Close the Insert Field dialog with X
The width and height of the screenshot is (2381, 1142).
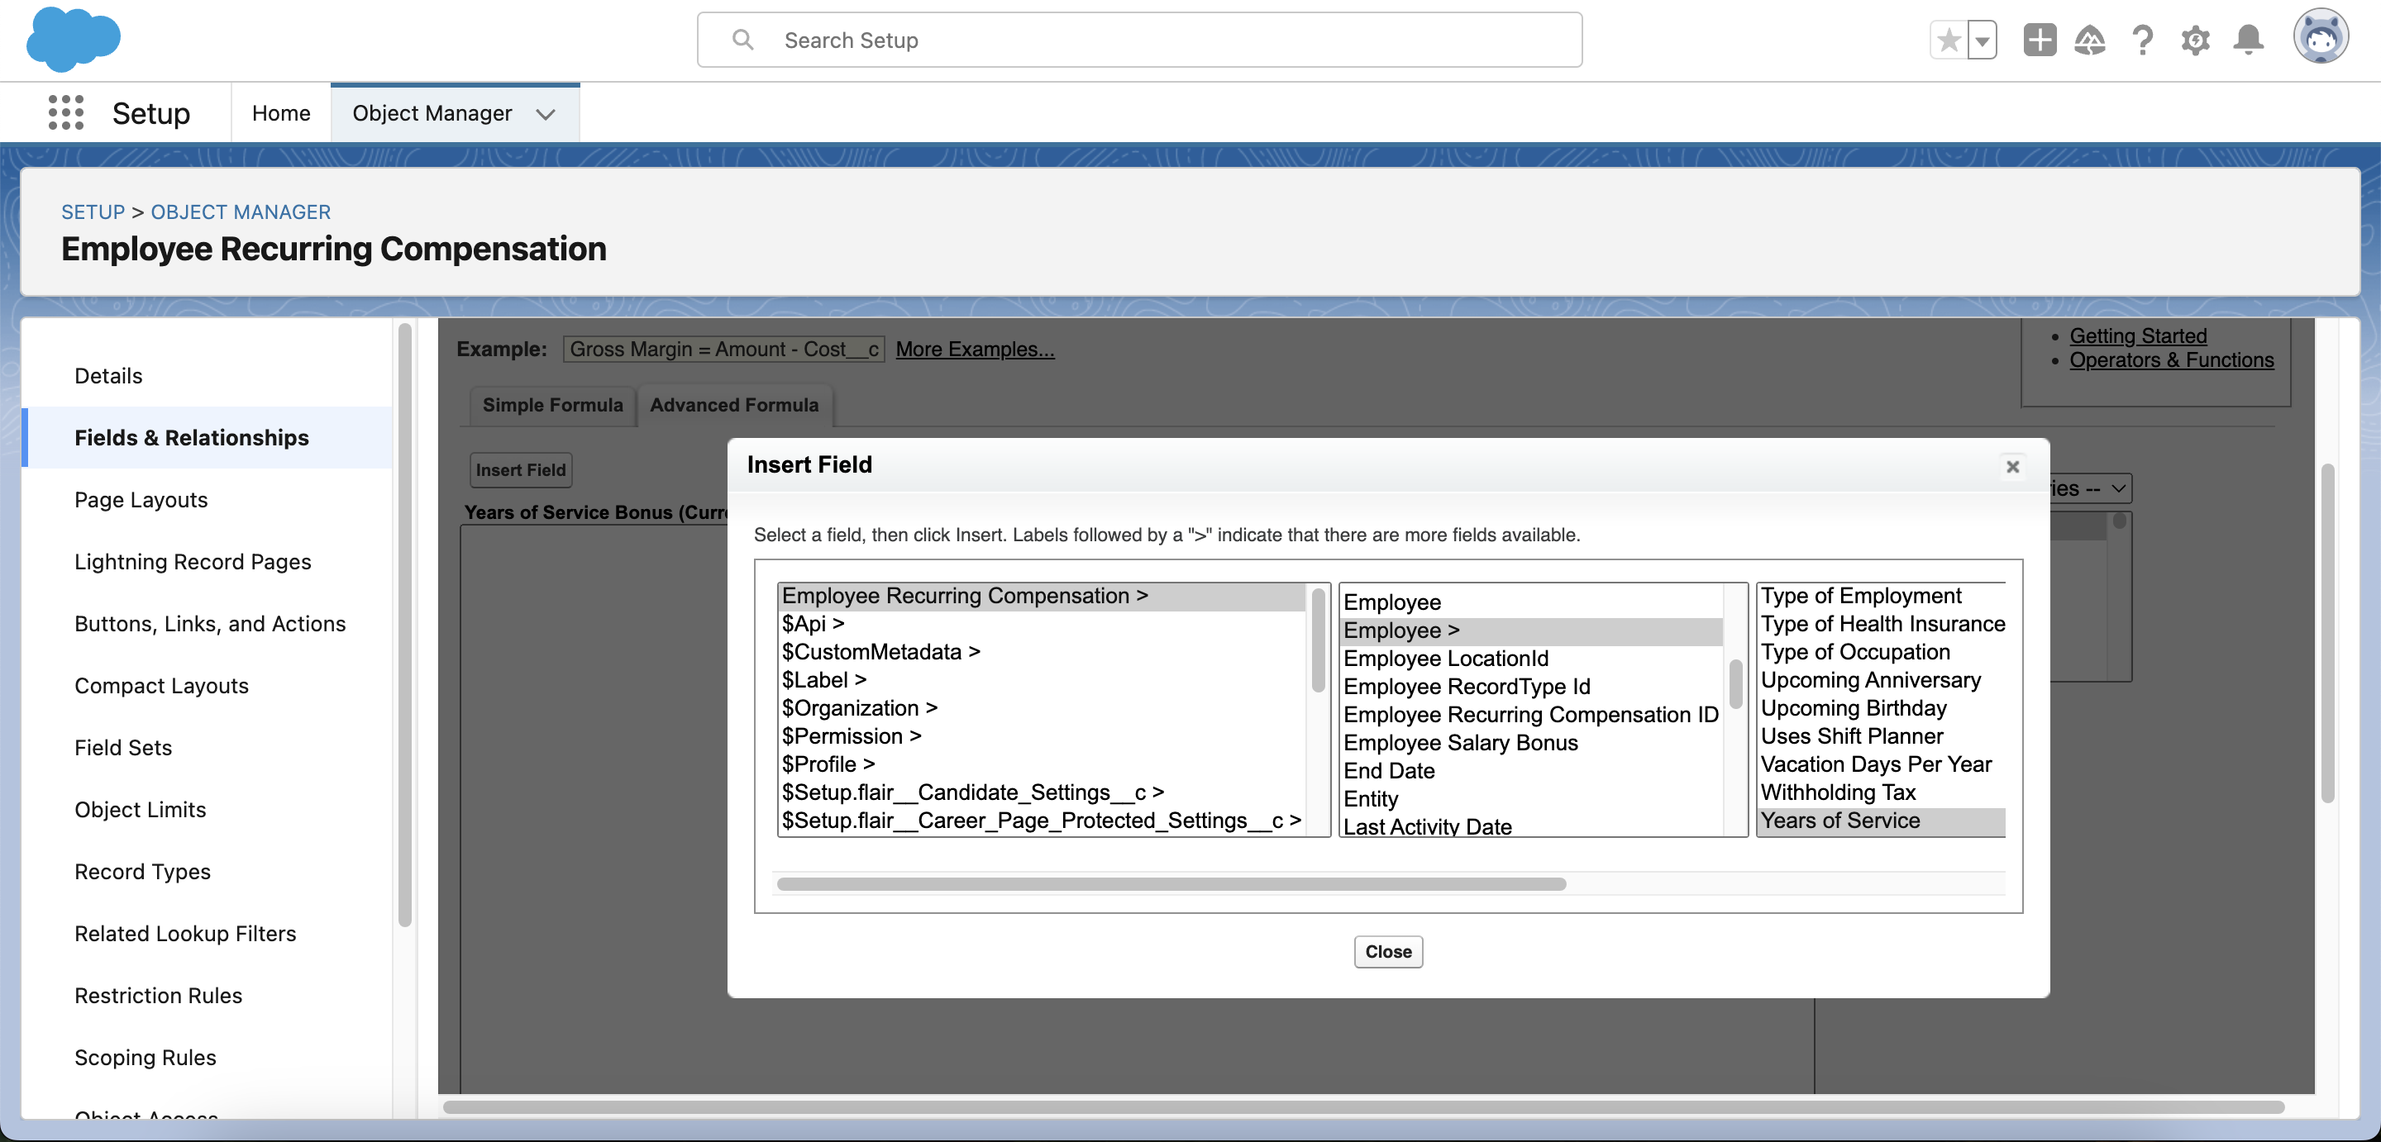(x=2012, y=467)
